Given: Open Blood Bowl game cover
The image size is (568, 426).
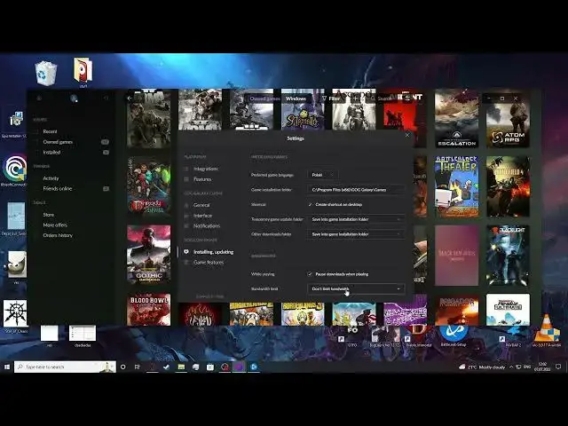Looking at the screenshot, I should [x=149, y=310].
